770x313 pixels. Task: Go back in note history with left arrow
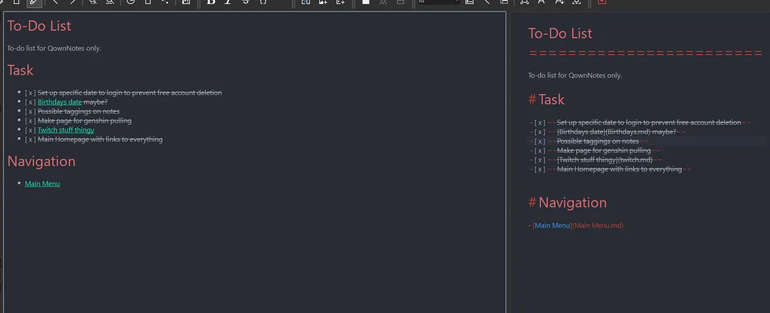pyautogui.click(x=56, y=2)
